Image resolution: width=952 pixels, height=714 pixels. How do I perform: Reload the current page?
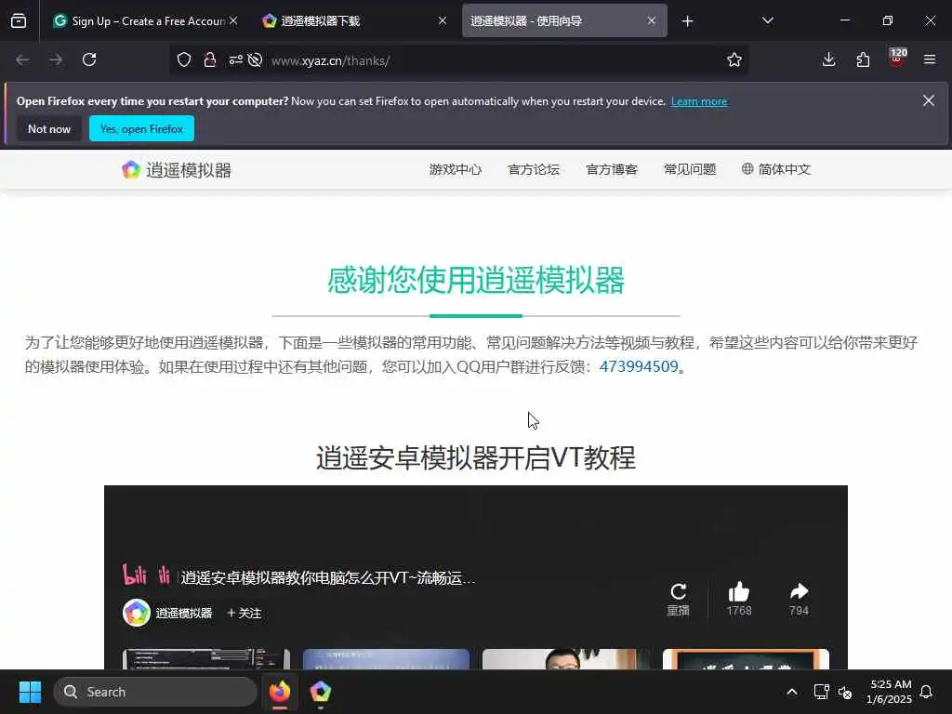point(89,59)
